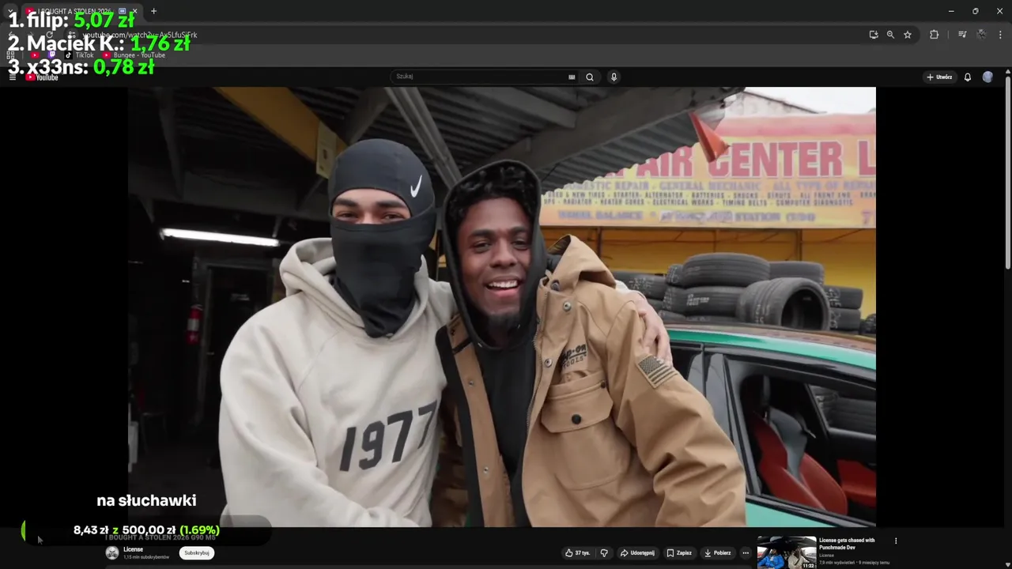Open the on-screen keyboard icon in search box
This screenshot has width=1012, height=569.
pyautogui.click(x=572, y=77)
